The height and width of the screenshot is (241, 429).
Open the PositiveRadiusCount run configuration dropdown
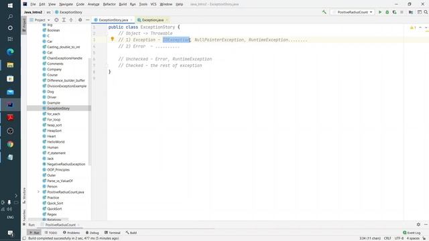tap(352, 12)
